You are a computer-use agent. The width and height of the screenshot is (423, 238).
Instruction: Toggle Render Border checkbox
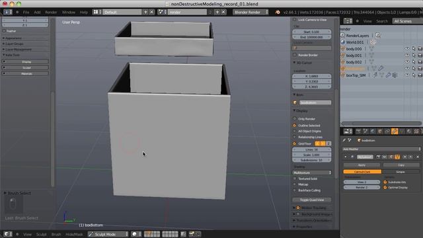[x=295, y=55]
